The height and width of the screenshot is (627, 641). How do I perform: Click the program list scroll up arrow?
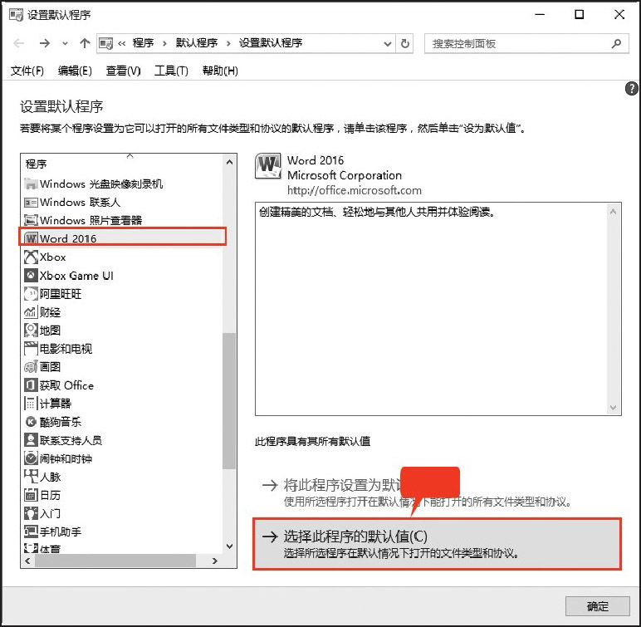[229, 163]
